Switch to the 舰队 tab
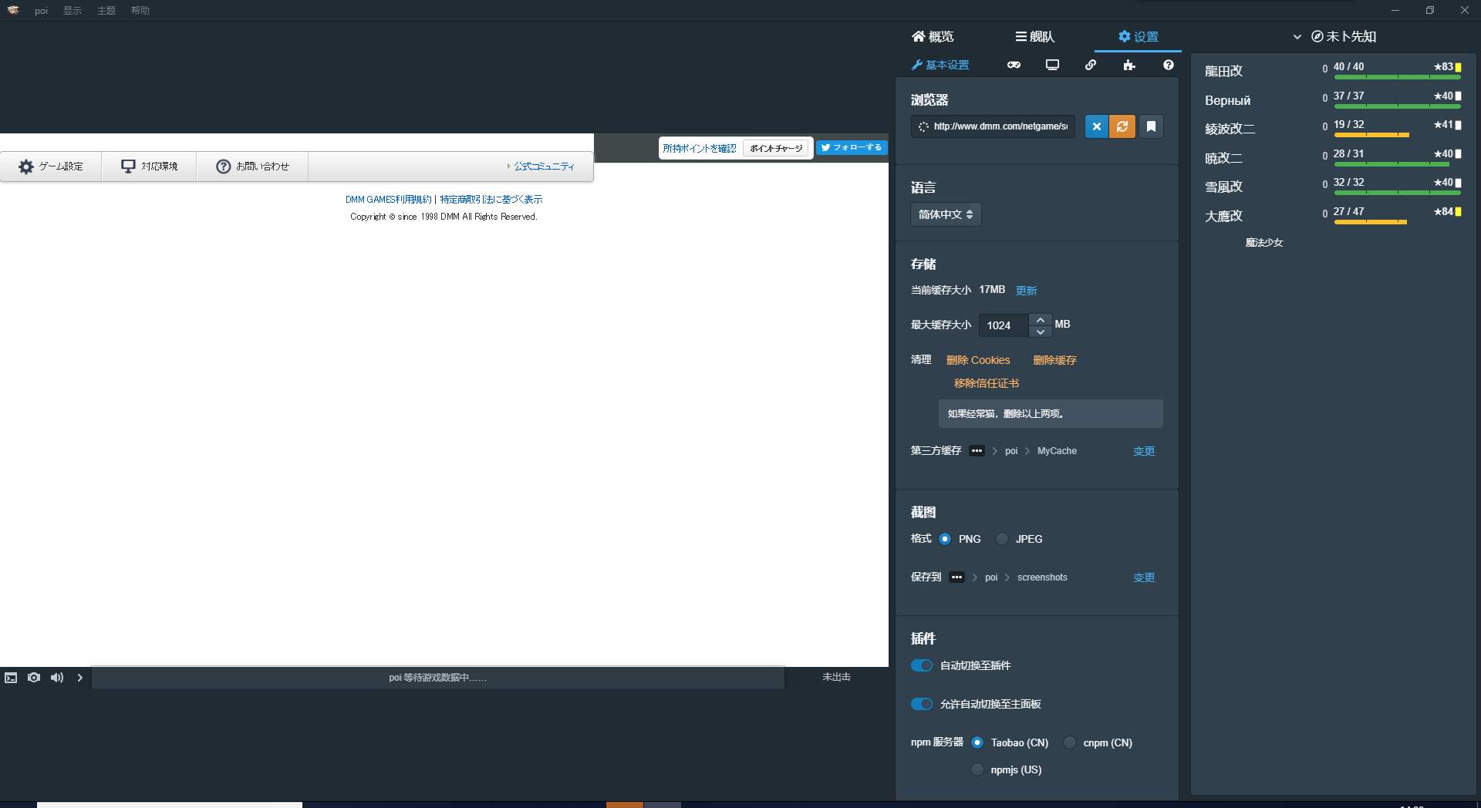 click(1034, 36)
